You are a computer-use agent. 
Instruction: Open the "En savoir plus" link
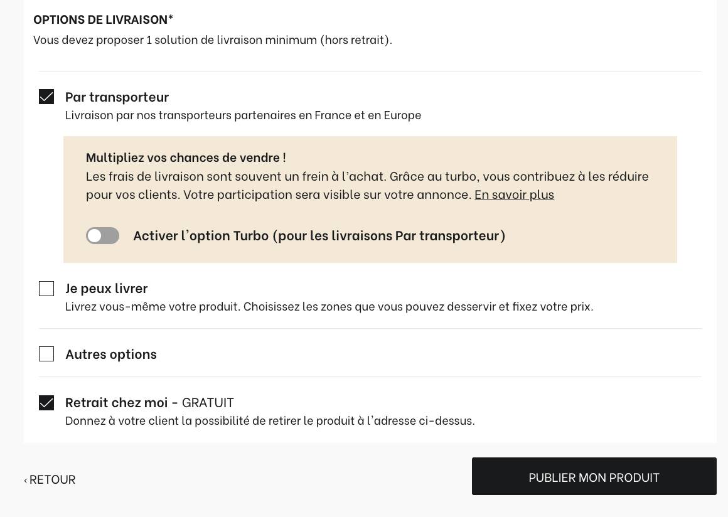click(514, 195)
